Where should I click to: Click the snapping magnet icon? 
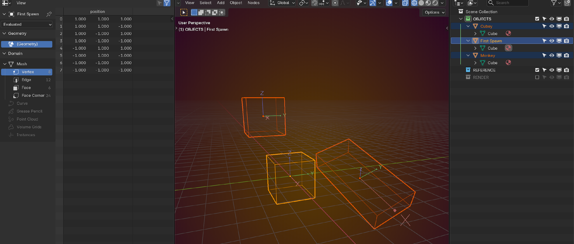pos(315,3)
